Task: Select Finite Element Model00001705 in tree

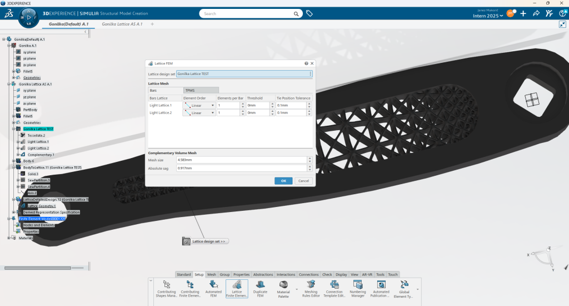Action: 42,219
